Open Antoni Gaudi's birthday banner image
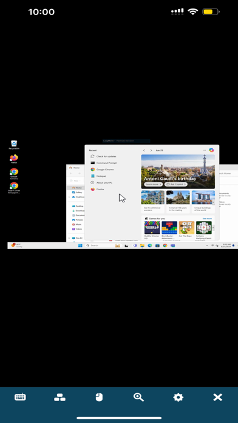The width and height of the screenshot is (238, 423). point(178,171)
